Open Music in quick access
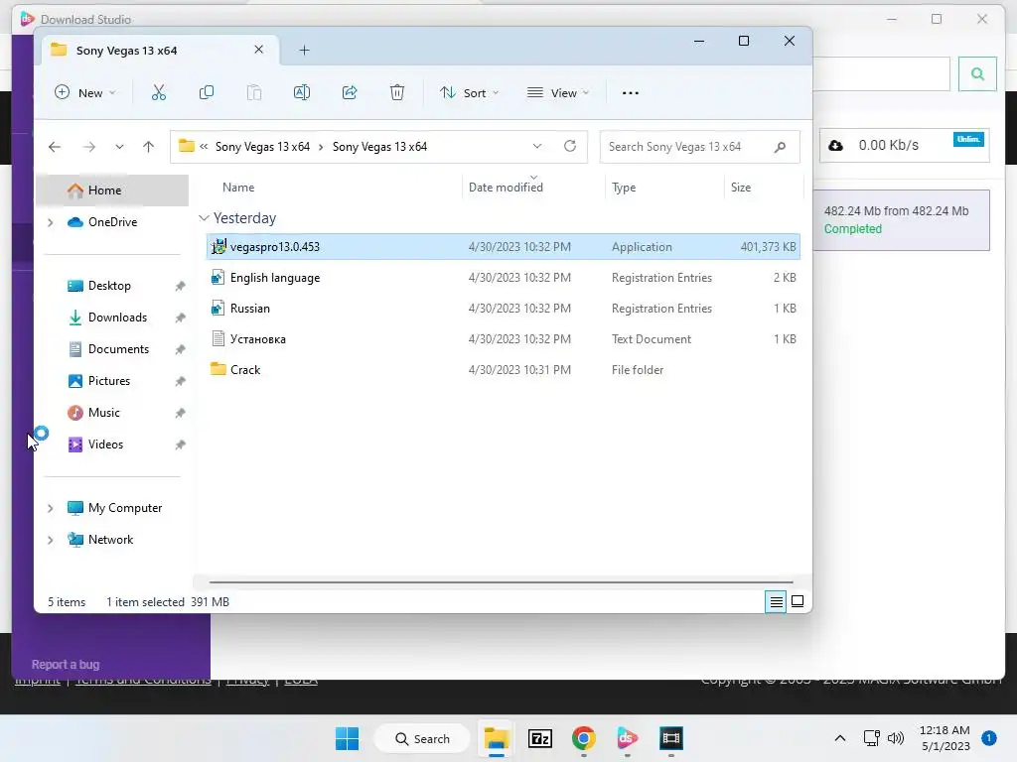This screenshot has width=1017, height=762. [x=103, y=413]
